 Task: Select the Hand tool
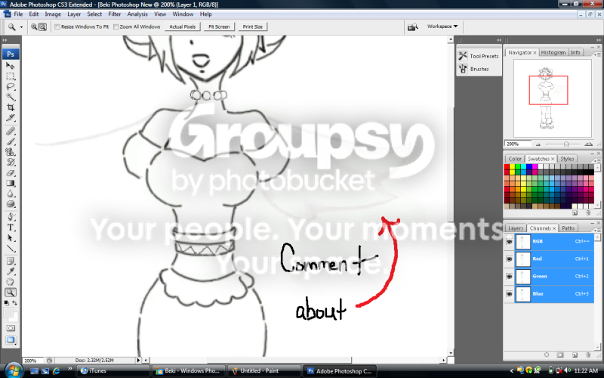point(11,282)
